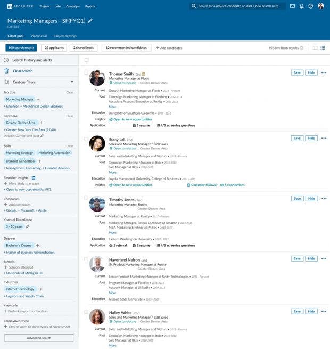Add Profile keywords or boolean
This screenshot has height=349, width=330.
coord(26,311)
